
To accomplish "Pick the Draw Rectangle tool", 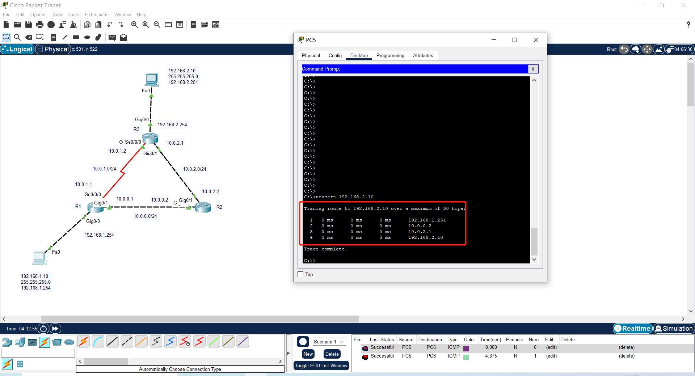I will 76,37.
